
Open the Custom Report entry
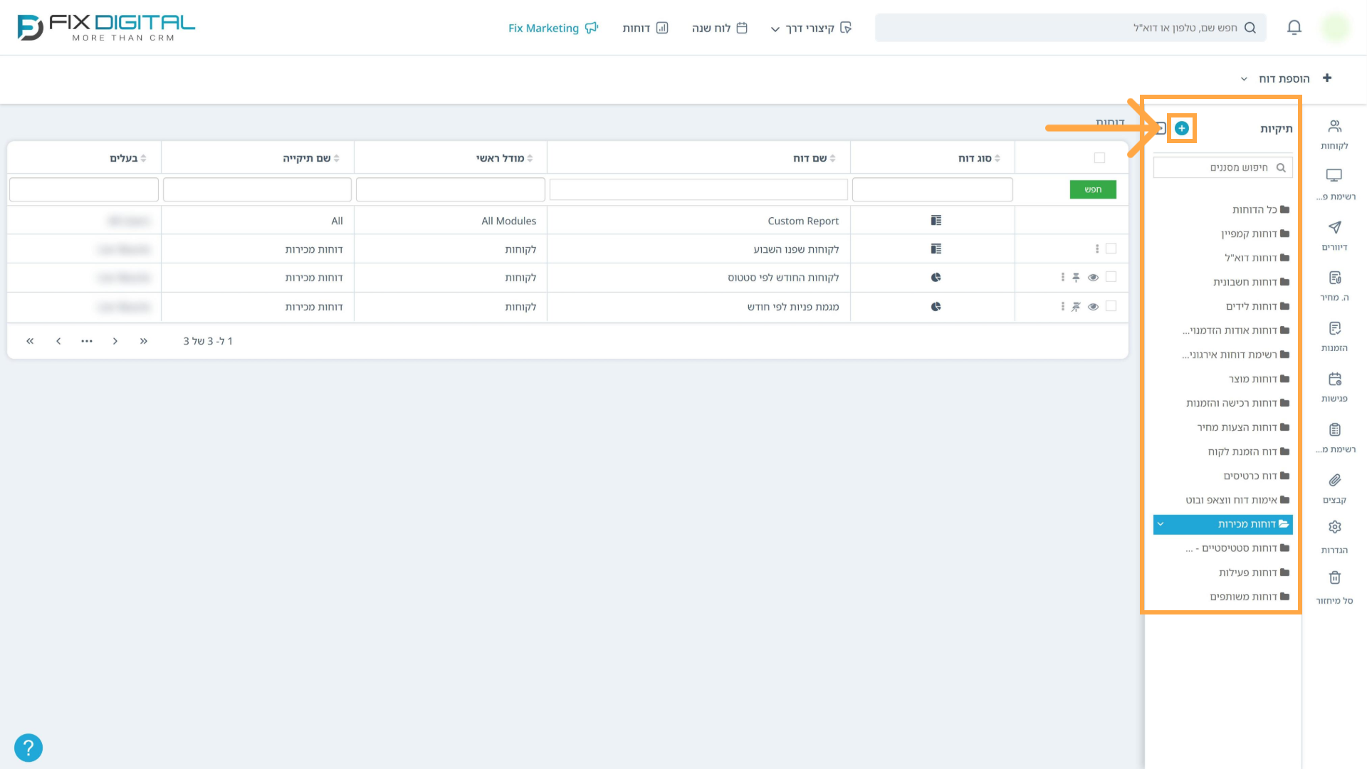coord(803,221)
